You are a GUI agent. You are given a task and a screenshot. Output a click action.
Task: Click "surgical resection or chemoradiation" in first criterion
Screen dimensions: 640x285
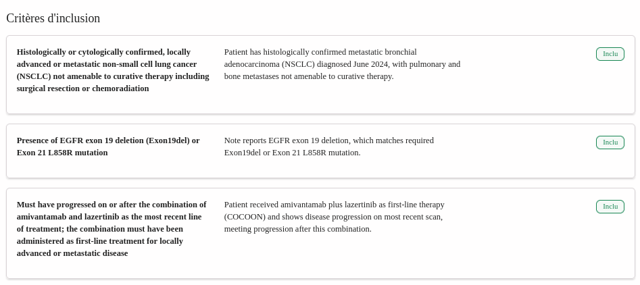82,88
